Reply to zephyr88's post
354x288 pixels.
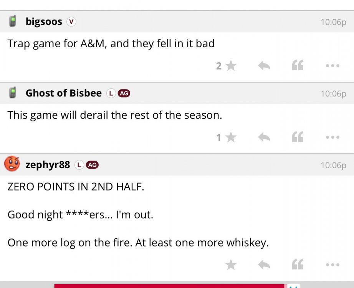264,265
